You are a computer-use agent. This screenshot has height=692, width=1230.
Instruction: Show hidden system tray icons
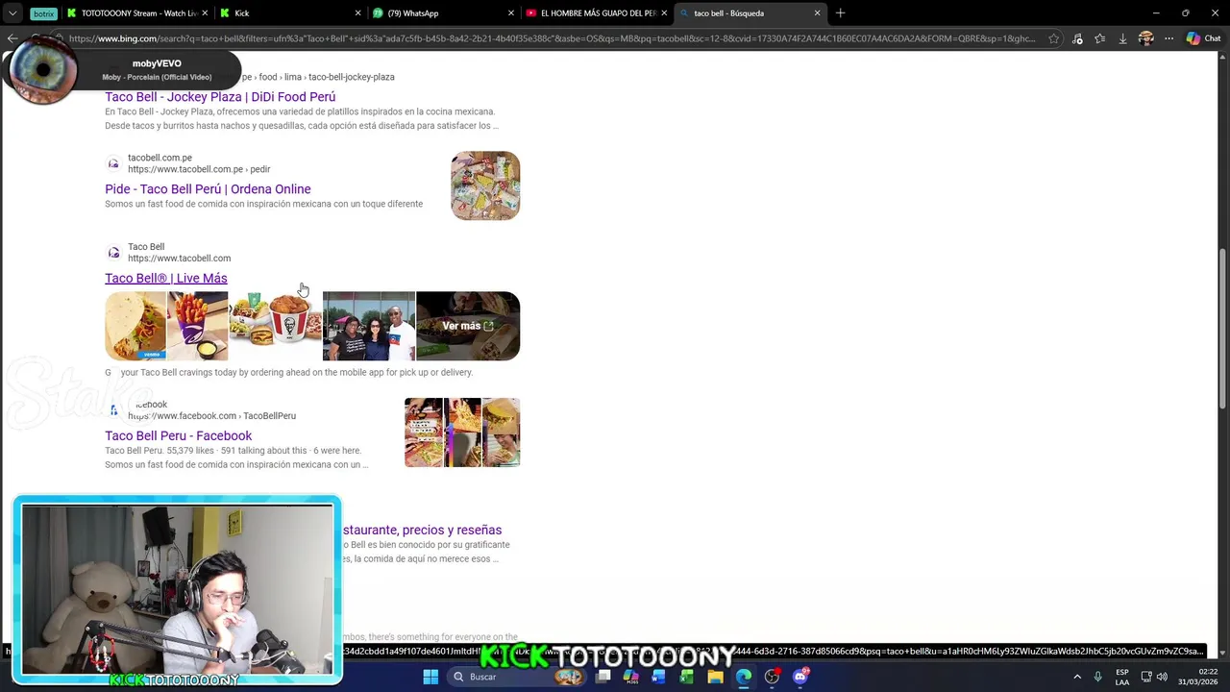coord(1077,677)
